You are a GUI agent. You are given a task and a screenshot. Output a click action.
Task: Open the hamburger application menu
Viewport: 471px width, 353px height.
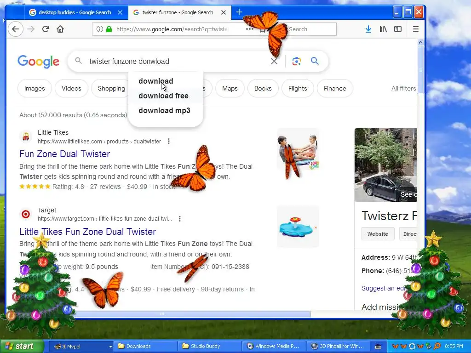(416, 29)
